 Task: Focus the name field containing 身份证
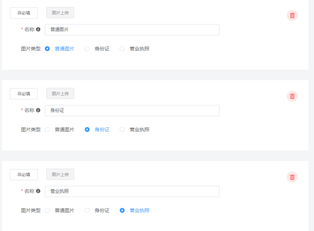coord(132,111)
